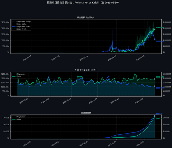Click green Kalshi end-point marker in full-history chart
Image resolution: width=172 pixels, height=148 pixels.
click(x=155, y=30)
